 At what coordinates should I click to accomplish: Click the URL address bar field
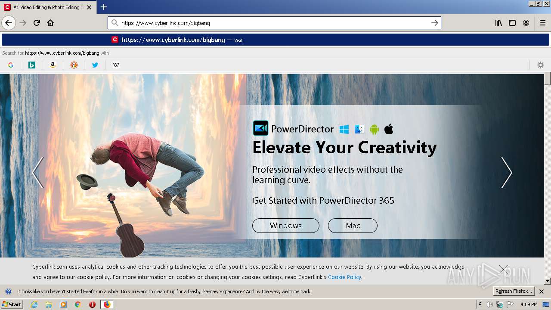(274, 23)
